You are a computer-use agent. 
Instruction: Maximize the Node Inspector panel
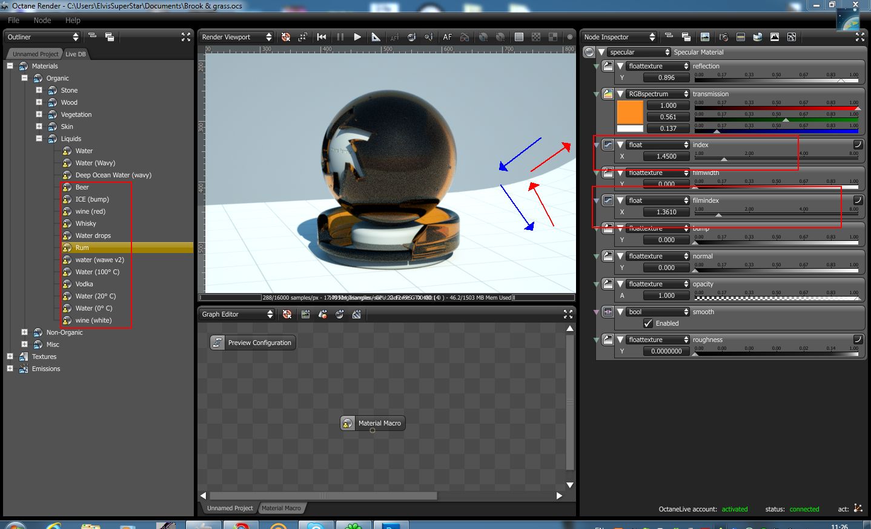click(860, 37)
